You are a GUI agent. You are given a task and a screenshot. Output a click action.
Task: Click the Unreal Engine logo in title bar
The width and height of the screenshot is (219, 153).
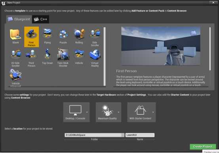point(3,3)
